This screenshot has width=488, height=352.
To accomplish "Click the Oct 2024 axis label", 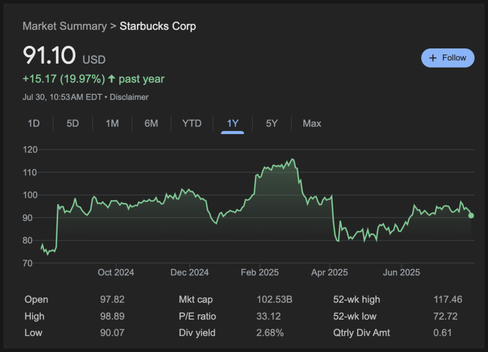I will tap(116, 272).
